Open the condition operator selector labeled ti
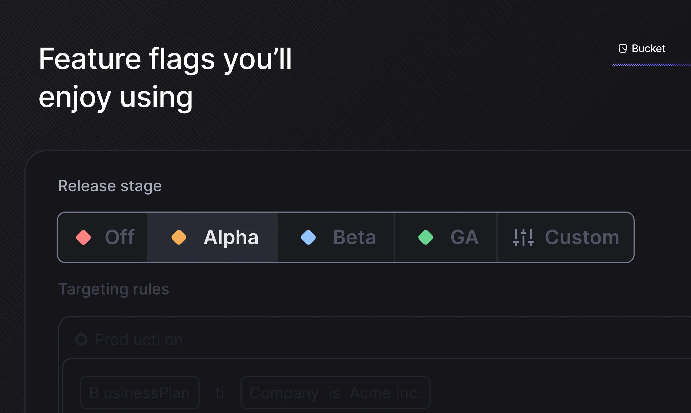 pos(220,392)
